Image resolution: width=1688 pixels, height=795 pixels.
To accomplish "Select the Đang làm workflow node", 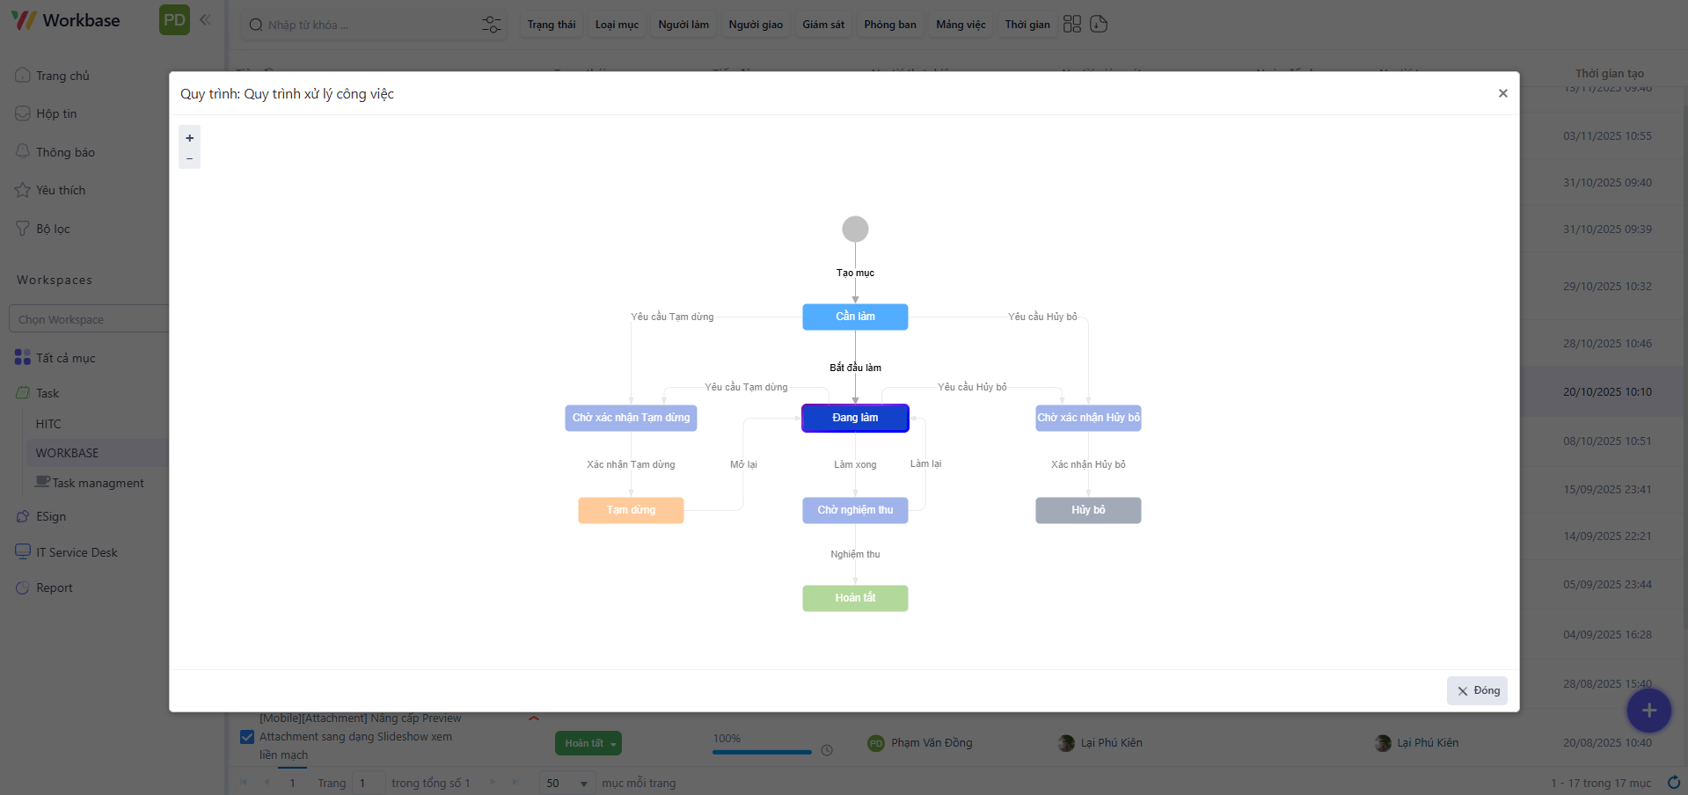I will [855, 418].
